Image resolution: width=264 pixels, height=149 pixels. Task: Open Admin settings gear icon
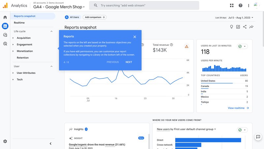pos(5,141)
